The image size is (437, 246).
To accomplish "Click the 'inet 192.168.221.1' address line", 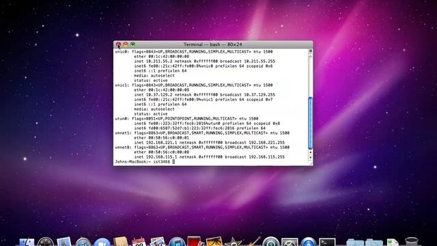I will click(210, 143).
